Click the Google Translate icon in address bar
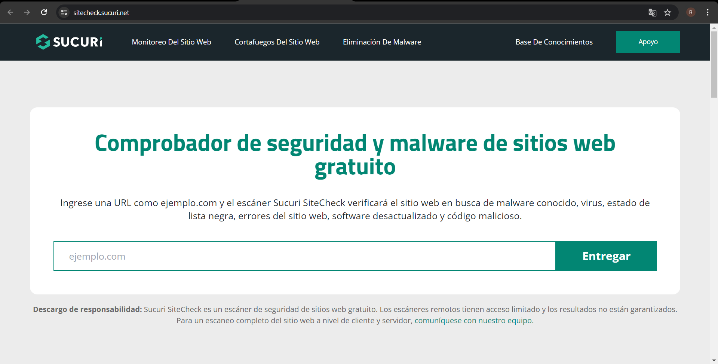 coord(653,12)
